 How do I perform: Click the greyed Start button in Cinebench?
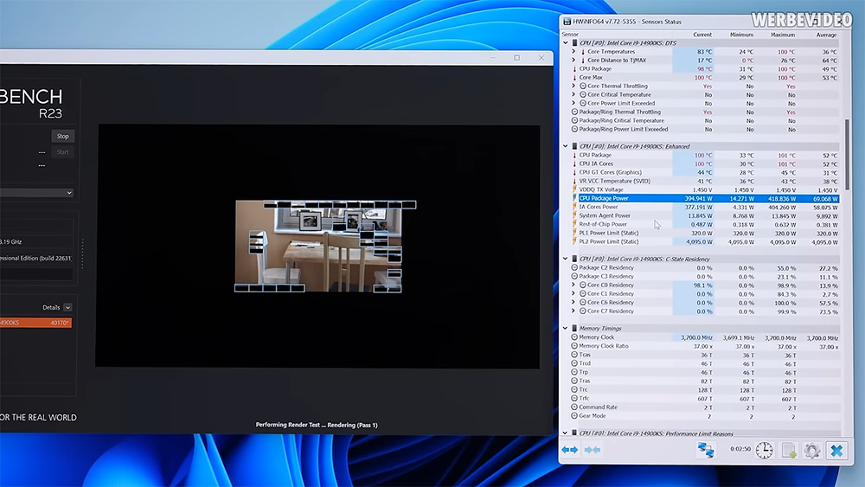click(x=63, y=152)
